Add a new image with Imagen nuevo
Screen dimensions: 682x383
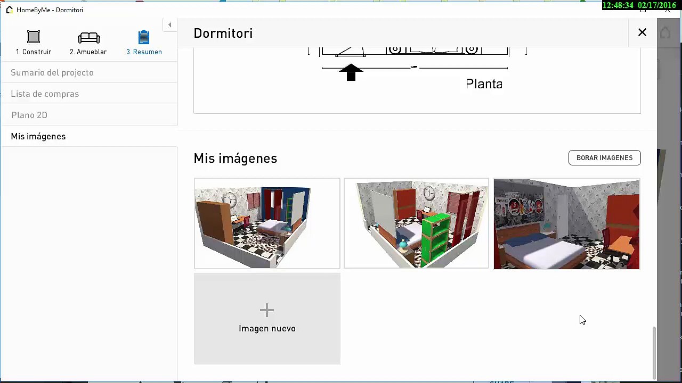(x=267, y=319)
